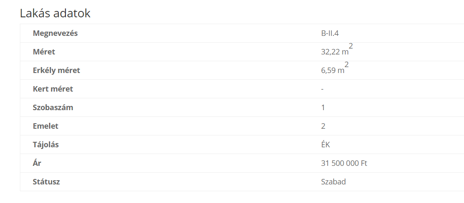
Task: Click the Státusz label
Action: coord(46,182)
